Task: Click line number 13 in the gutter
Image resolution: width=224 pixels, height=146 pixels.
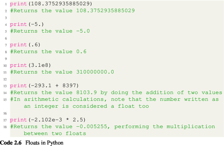Action: click(6, 86)
